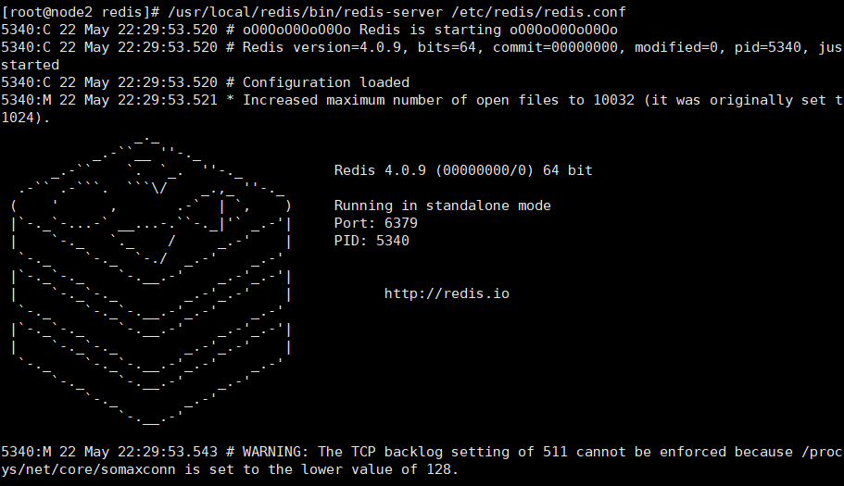Click the redis-server command path text
The width and height of the screenshot is (844, 486).
[x=305, y=12]
